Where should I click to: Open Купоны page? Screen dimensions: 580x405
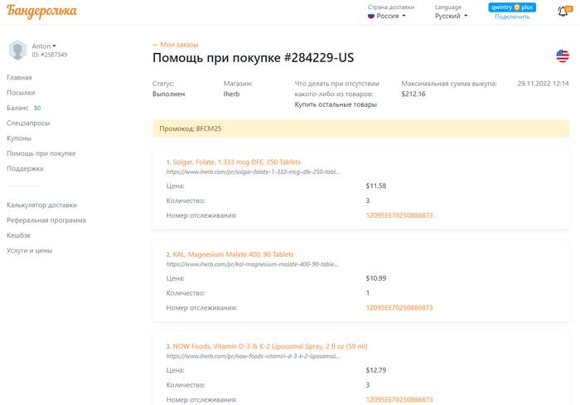click(x=18, y=138)
